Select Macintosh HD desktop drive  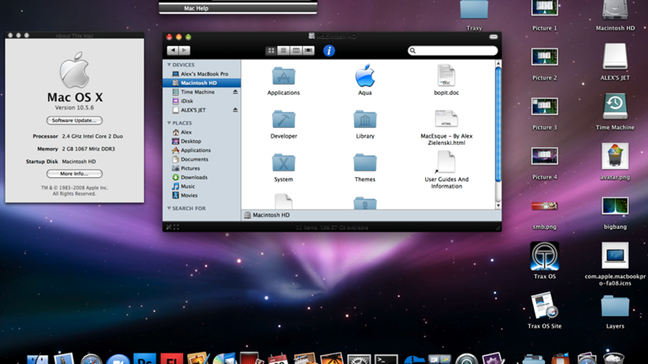(x=615, y=16)
